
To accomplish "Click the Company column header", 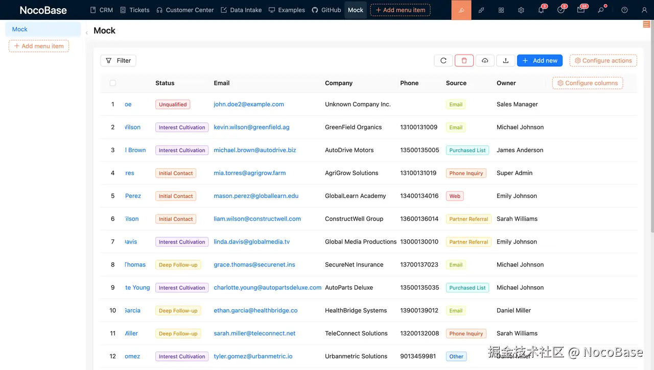I will pos(339,83).
